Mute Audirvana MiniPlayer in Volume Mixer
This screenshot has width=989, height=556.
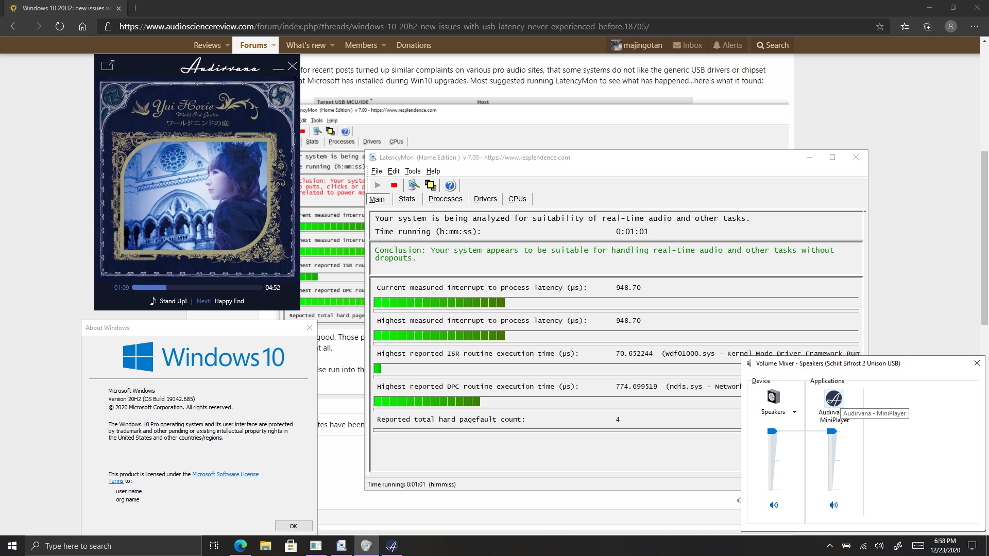point(833,505)
